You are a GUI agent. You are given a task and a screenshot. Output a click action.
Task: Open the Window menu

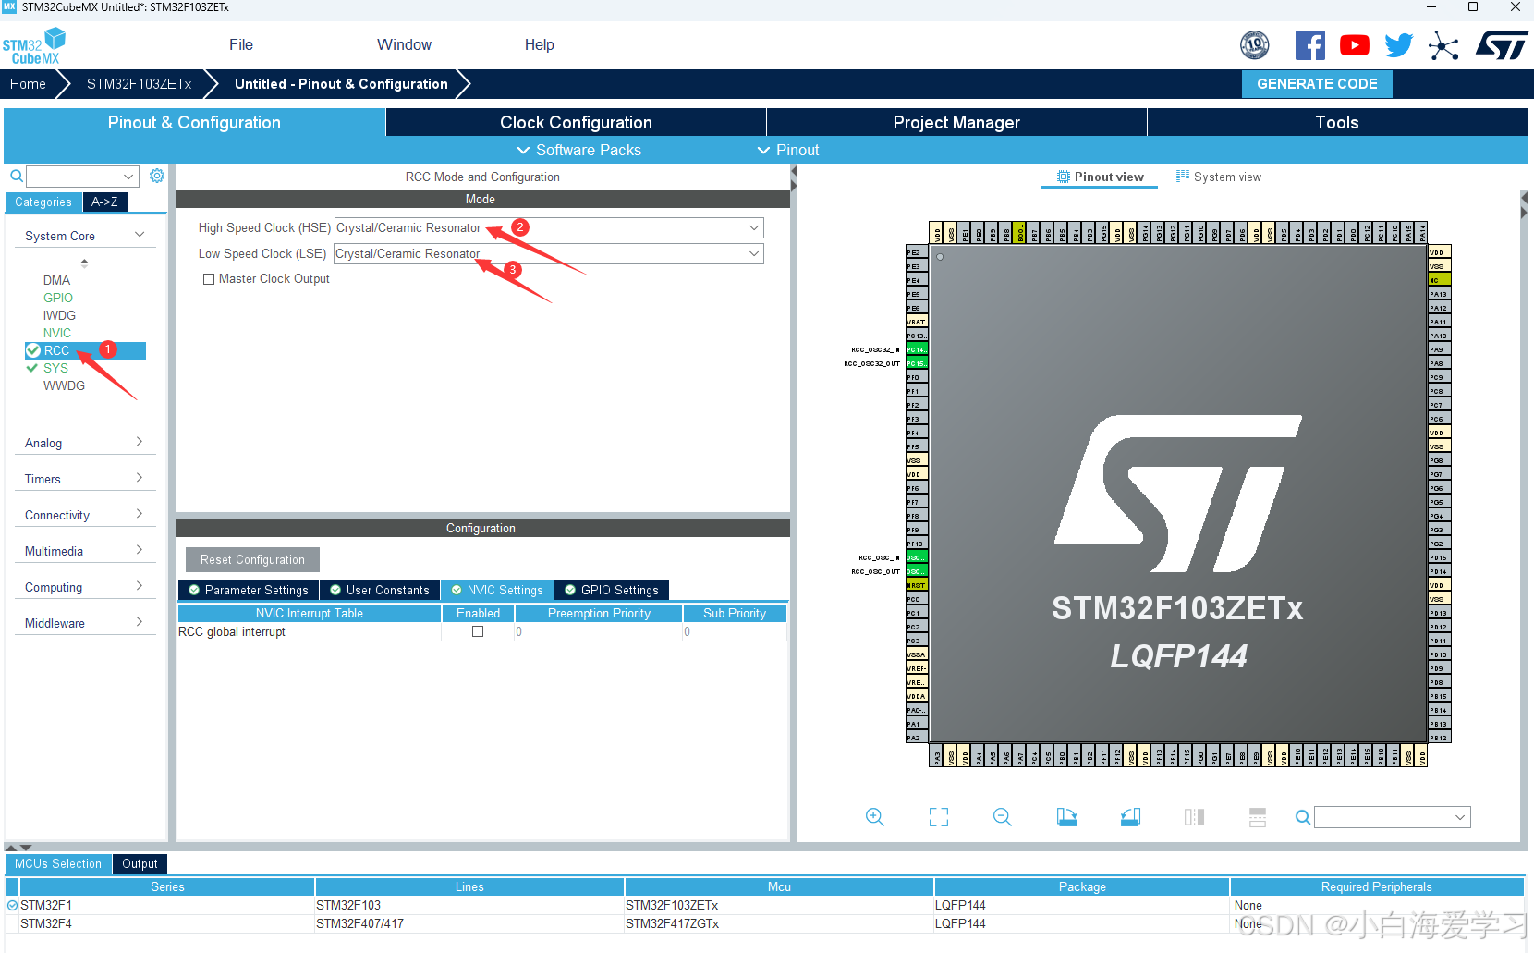[404, 44]
